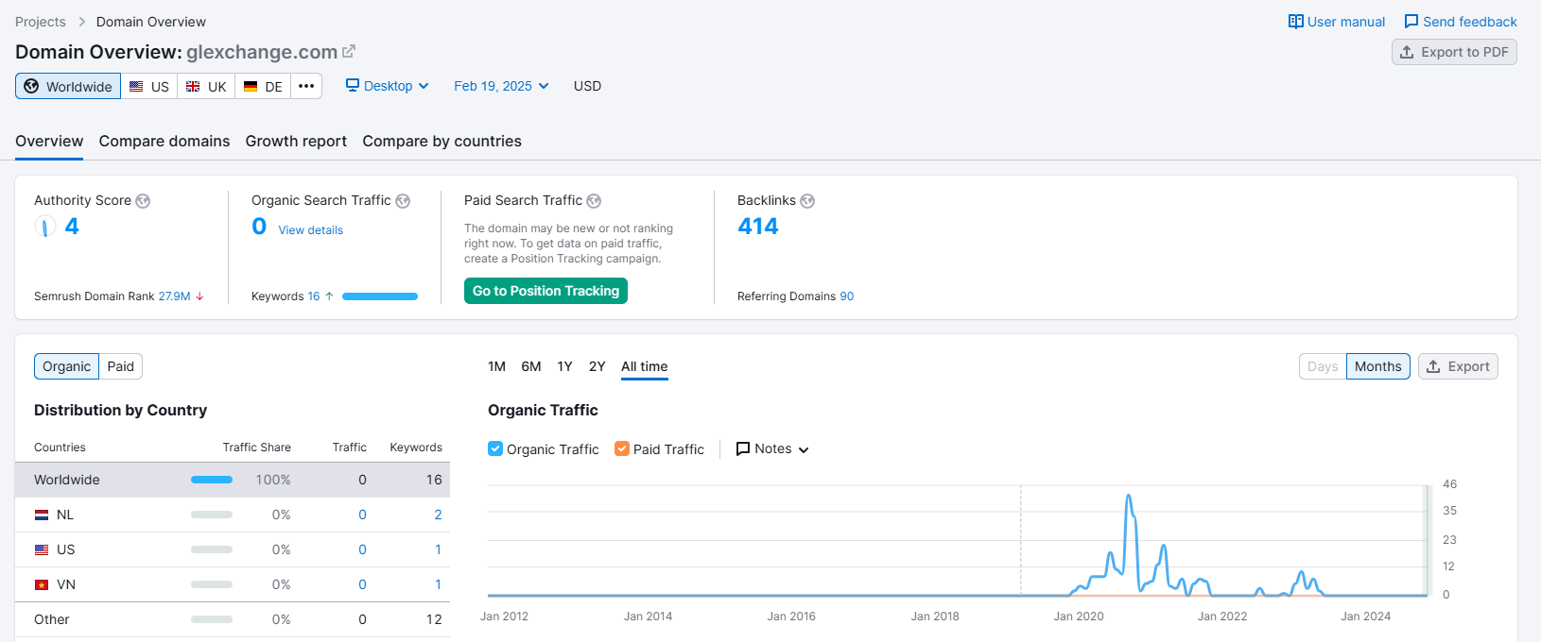The width and height of the screenshot is (1541, 642).
Task: Select the DE flag icon
Action: click(251, 86)
